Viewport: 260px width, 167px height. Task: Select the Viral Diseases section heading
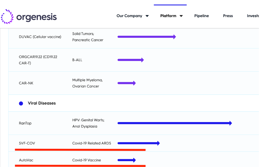42,103
